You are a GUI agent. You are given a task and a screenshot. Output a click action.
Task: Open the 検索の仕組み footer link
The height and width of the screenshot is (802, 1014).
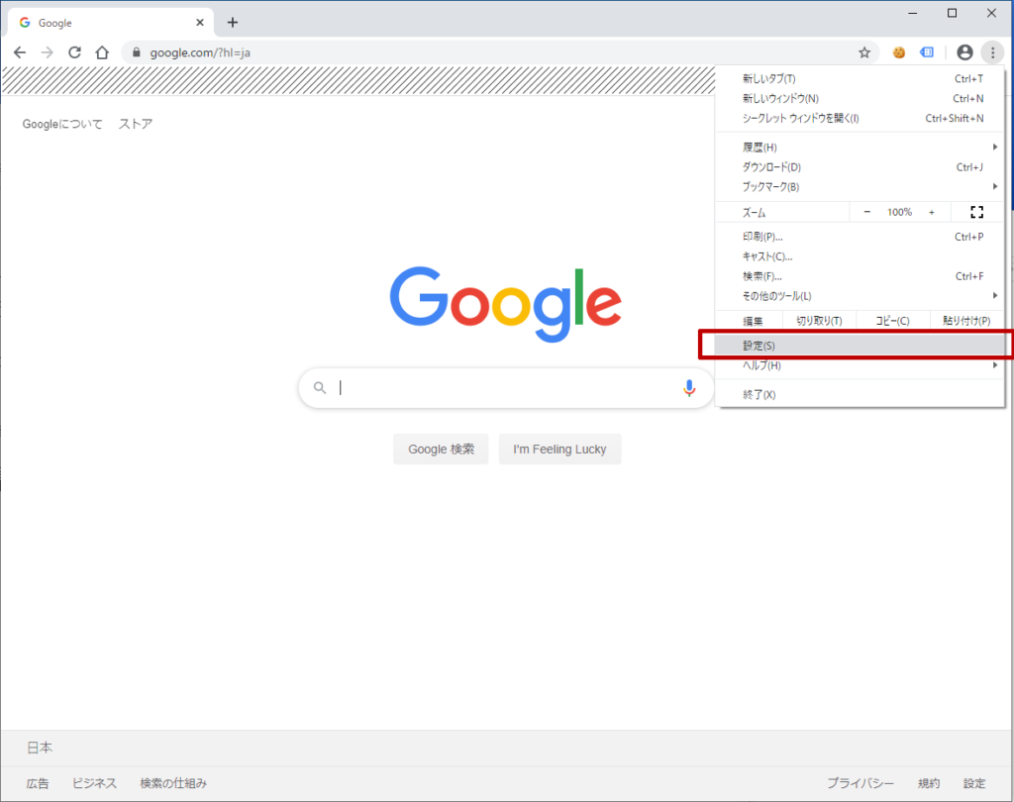(174, 783)
